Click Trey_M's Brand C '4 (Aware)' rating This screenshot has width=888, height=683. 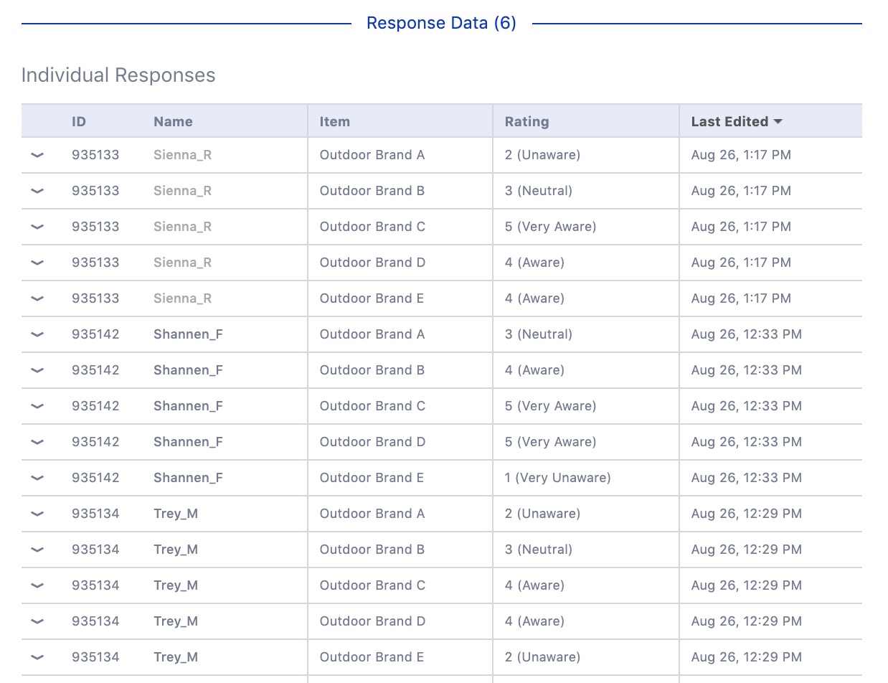pyautogui.click(x=534, y=585)
